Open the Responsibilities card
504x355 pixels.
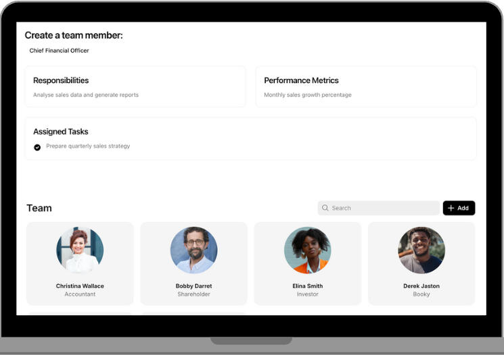pos(135,86)
